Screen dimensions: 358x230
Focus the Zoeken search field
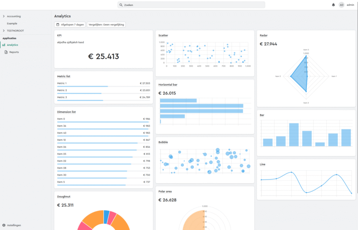tap(191, 5)
